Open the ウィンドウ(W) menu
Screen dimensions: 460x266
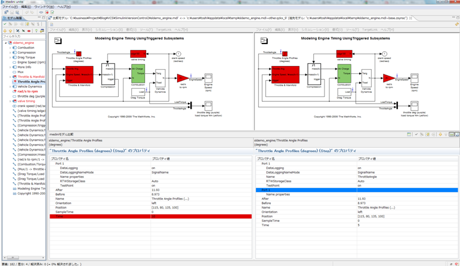point(43,7)
